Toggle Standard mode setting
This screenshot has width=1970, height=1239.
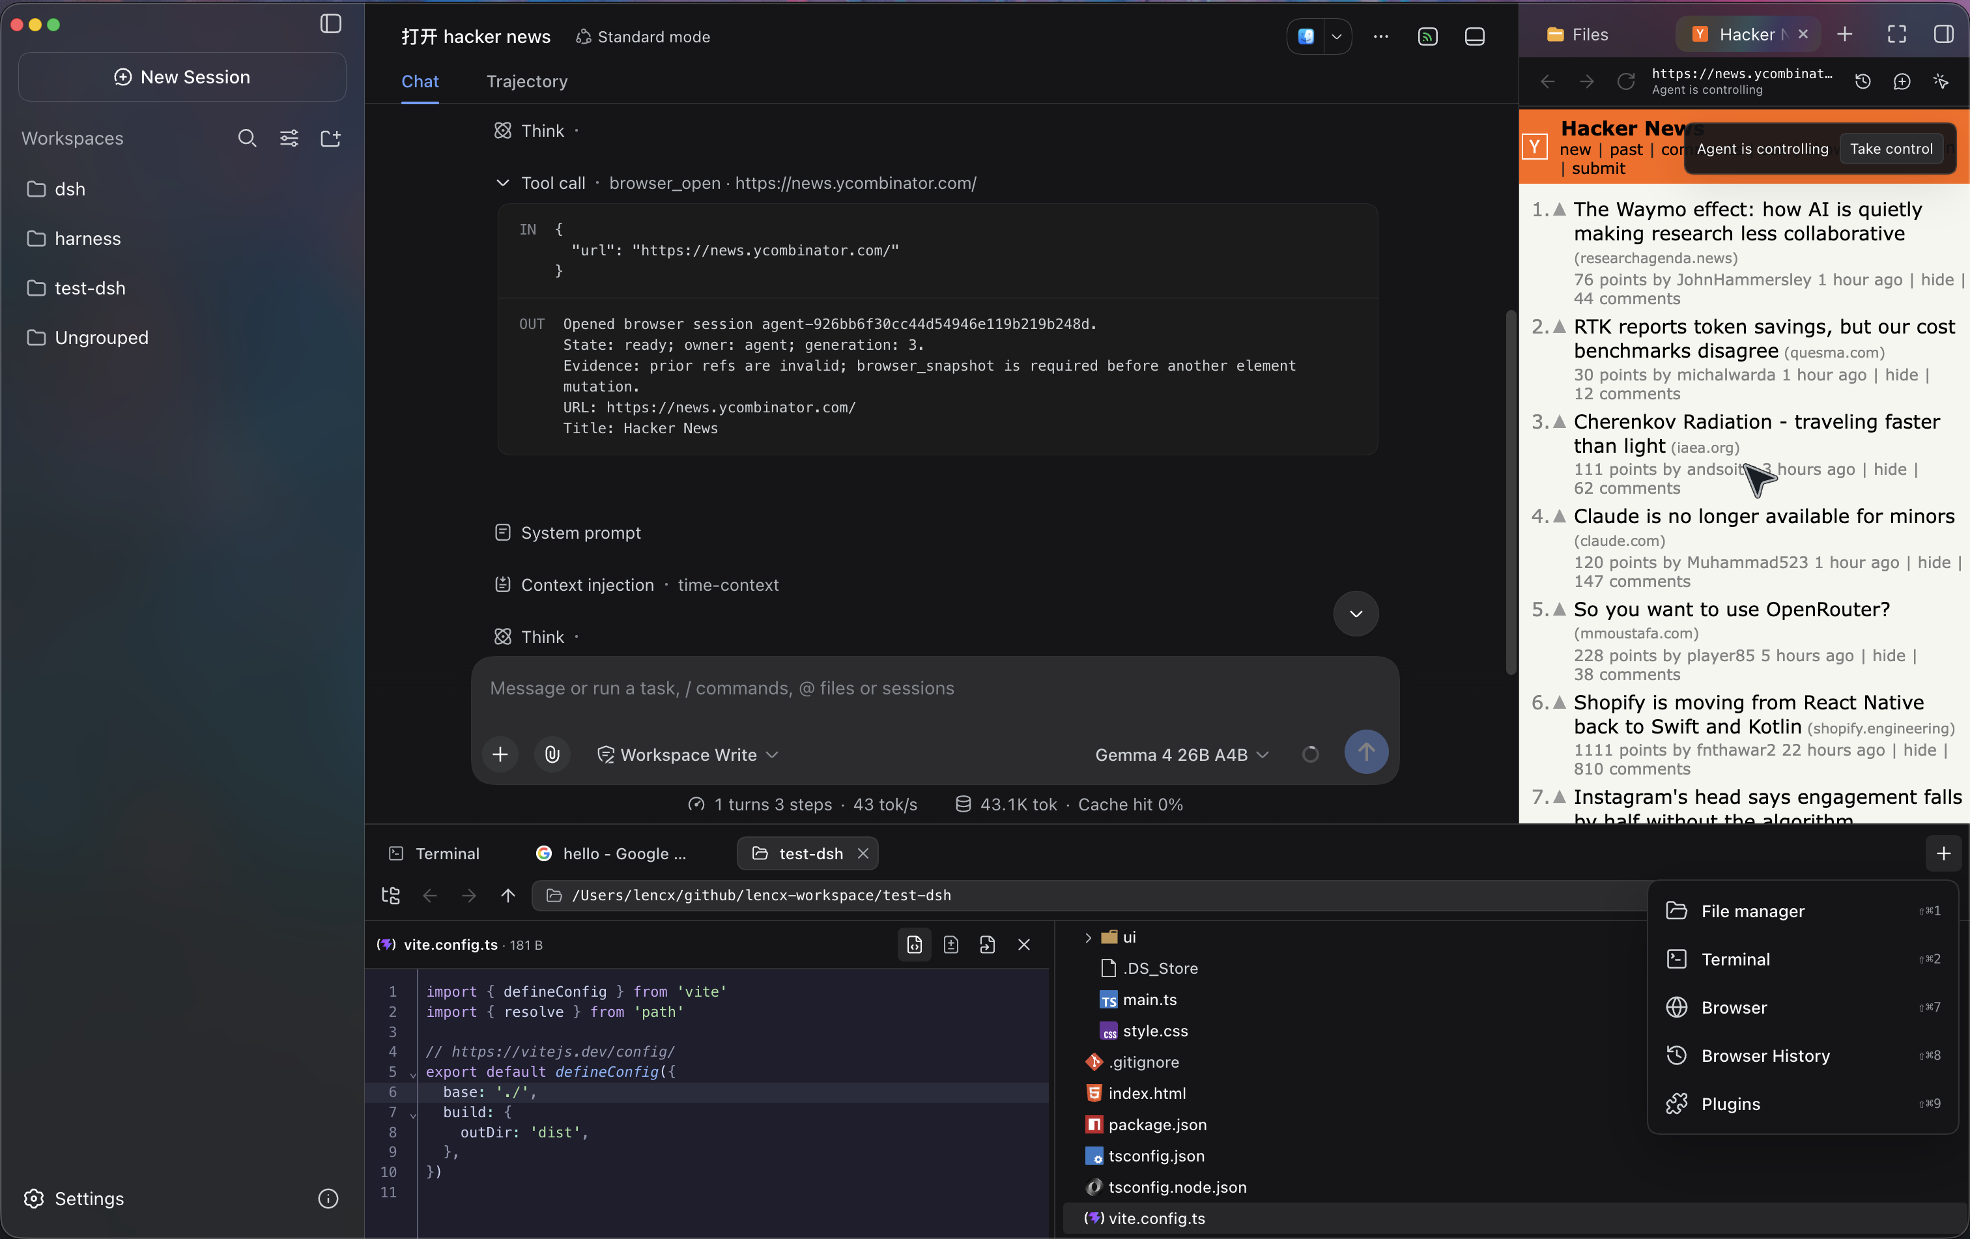[643, 36]
